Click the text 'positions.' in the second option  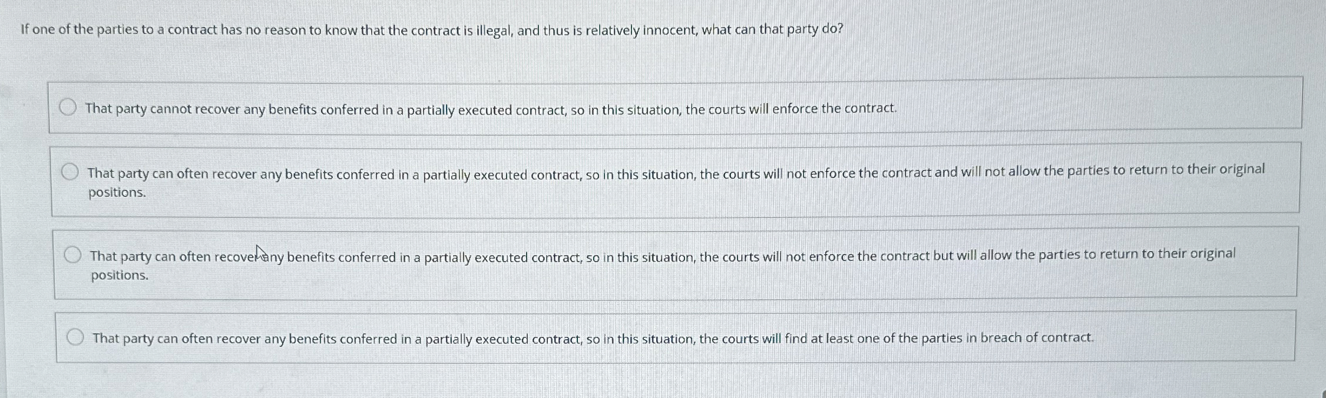pos(117,192)
